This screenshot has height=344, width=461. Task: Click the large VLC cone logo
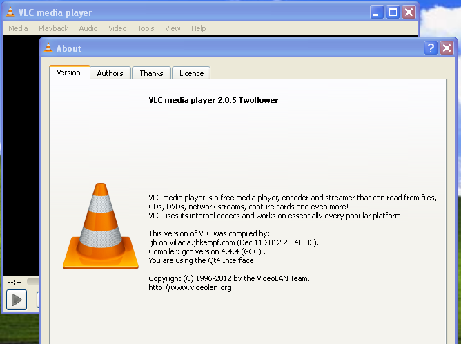click(101, 226)
